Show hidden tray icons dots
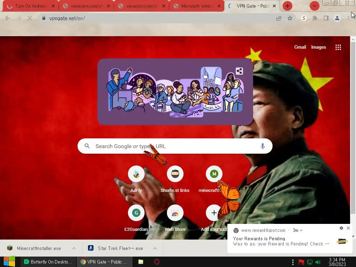 (x=293, y=262)
